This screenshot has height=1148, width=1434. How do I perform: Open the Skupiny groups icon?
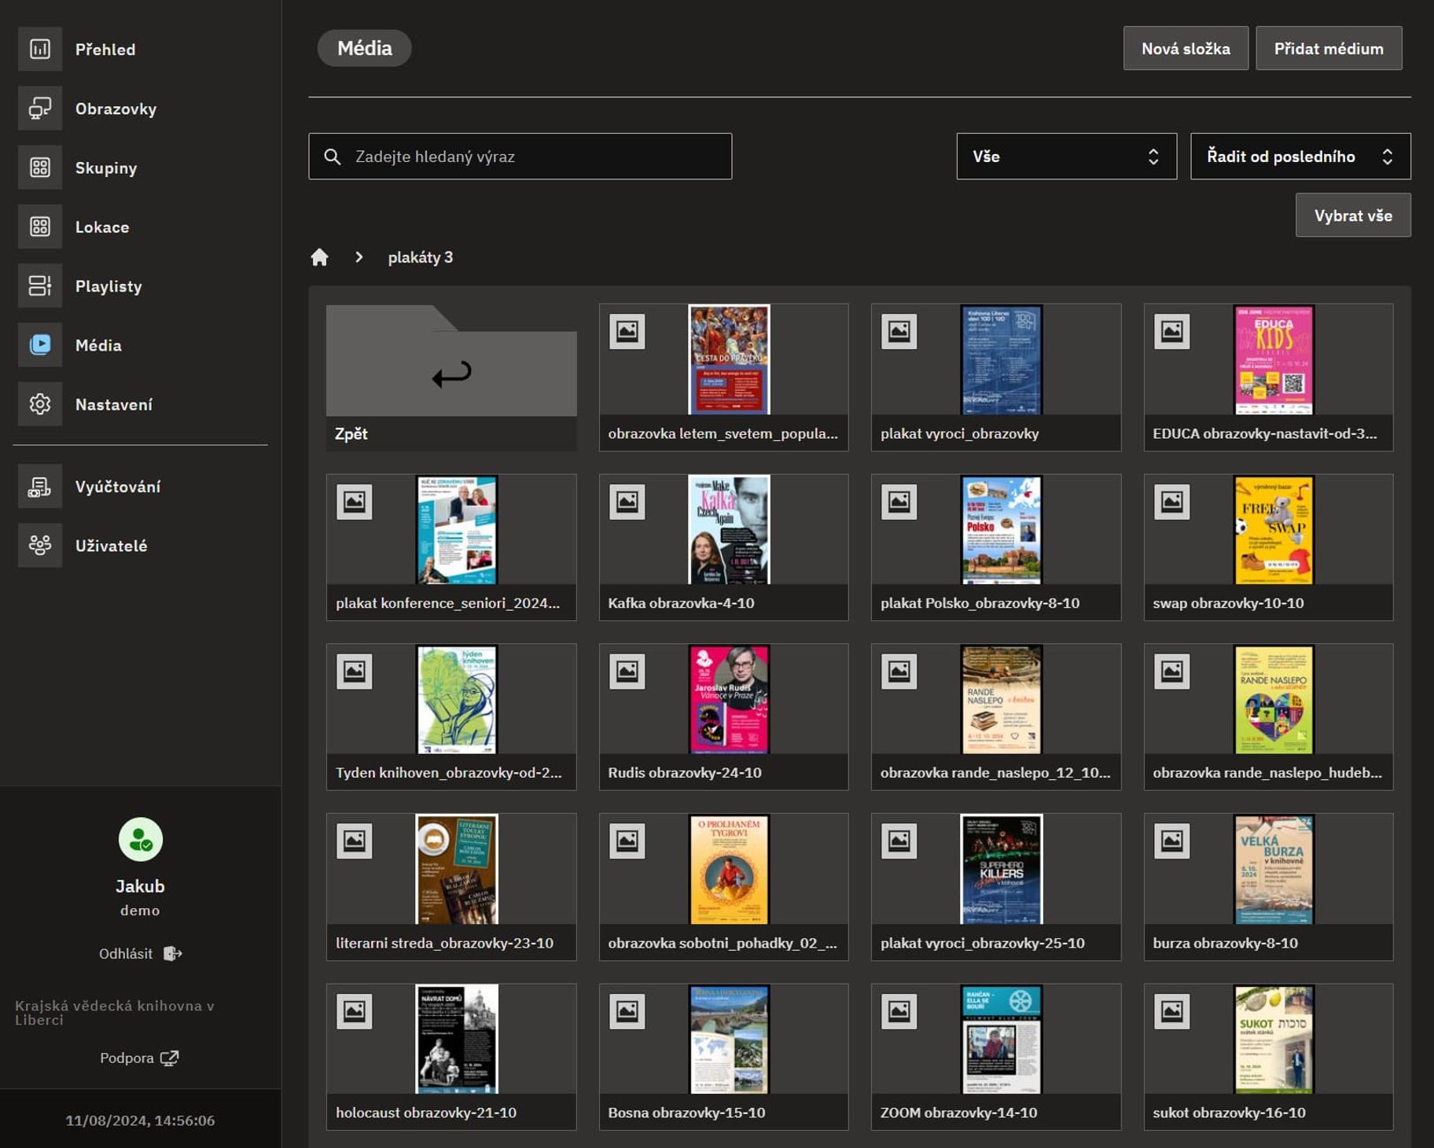click(40, 167)
